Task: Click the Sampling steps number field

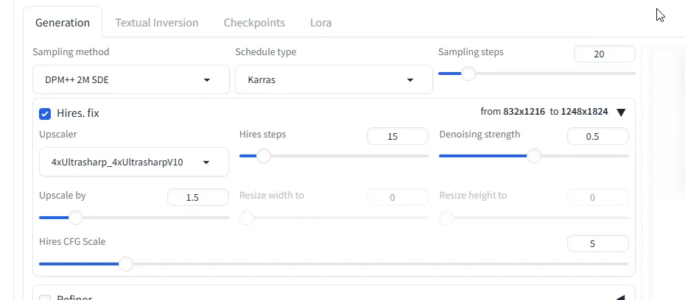Action: [x=604, y=54]
